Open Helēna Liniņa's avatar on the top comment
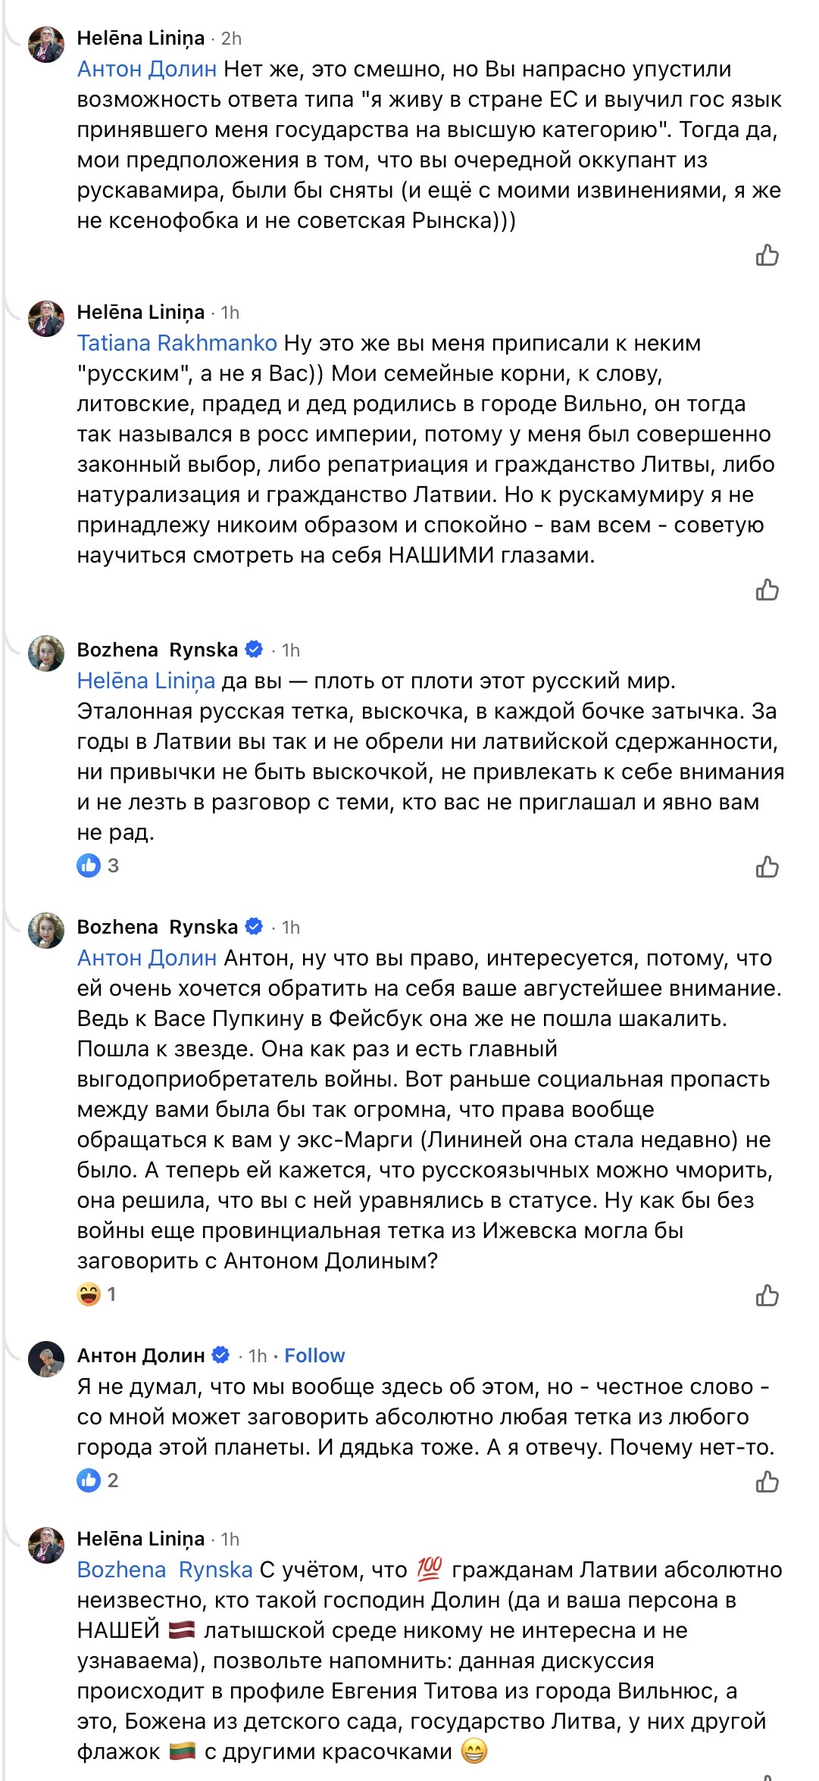This screenshot has width=819, height=1781. pos(46,44)
